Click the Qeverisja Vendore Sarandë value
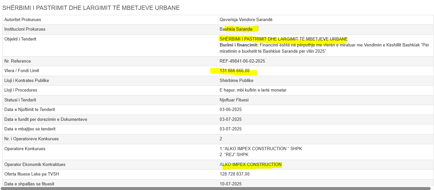This screenshot has height=190, width=434. point(246,20)
